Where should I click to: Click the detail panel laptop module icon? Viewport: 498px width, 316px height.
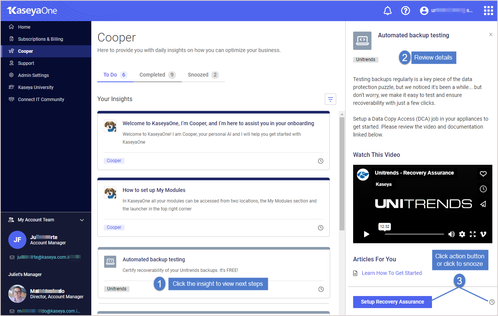[362, 41]
